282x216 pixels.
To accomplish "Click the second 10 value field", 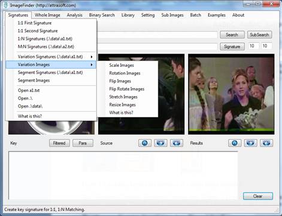I will pyautogui.click(x=266, y=46).
